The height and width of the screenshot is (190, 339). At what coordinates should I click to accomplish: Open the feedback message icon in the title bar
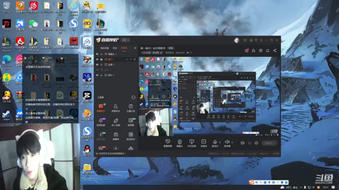point(245,40)
